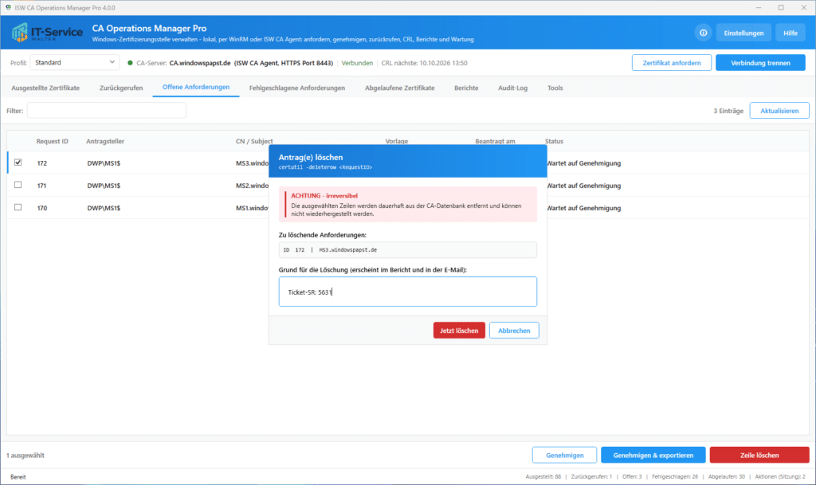The height and width of the screenshot is (485, 816).
Task: Click the IT-Service Walter logo
Action: [x=47, y=33]
